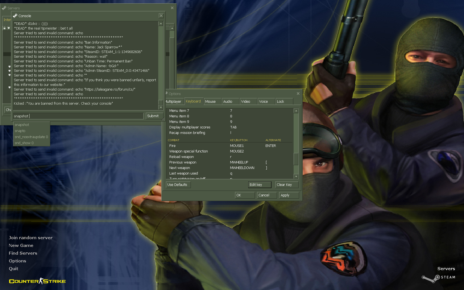This screenshot has height=290, width=464.
Task: Click Use Defaults in Options
Action: tap(178, 185)
